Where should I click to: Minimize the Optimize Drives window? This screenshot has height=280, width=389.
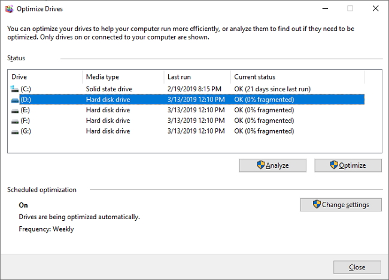(x=324, y=9)
